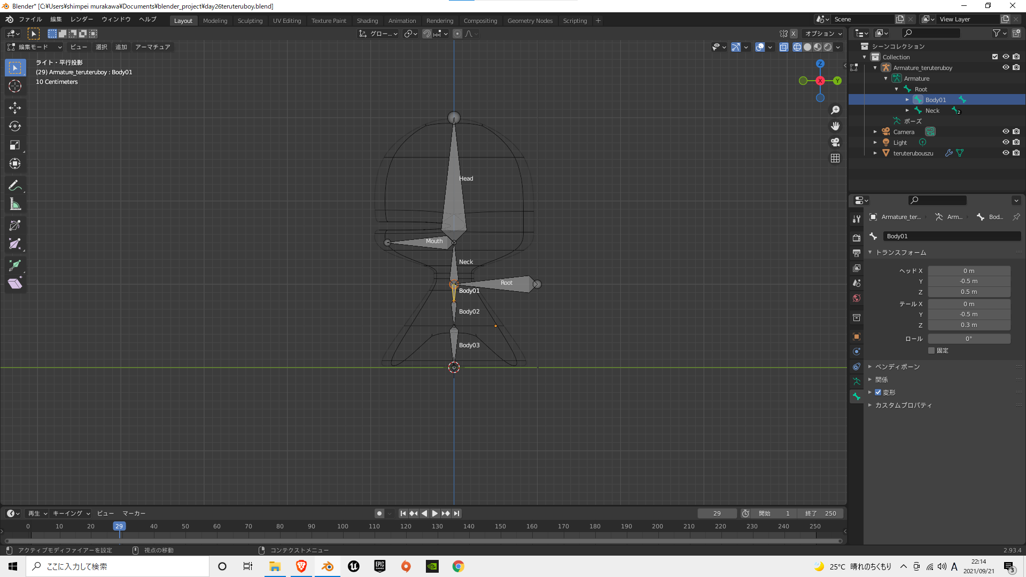This screenshot has height=577, width=1026.
Task: Click the ロール value field
Action: tap(968, 339)
